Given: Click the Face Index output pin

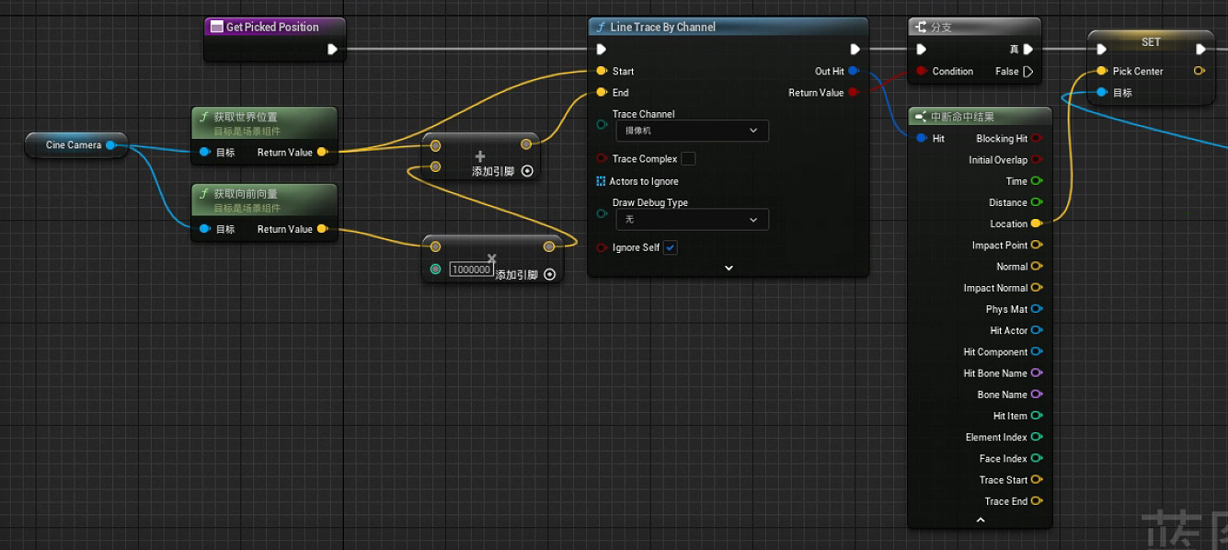Looking at the screenshot, I should point(1037,458).
